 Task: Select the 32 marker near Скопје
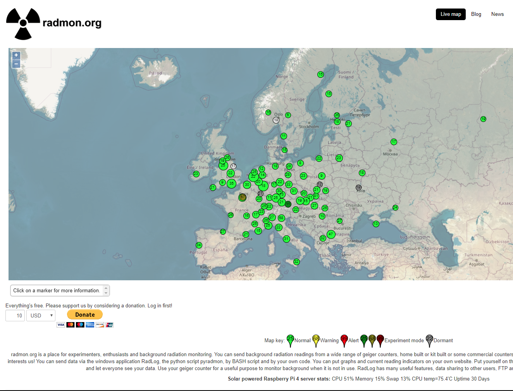[x=323, y=238]
